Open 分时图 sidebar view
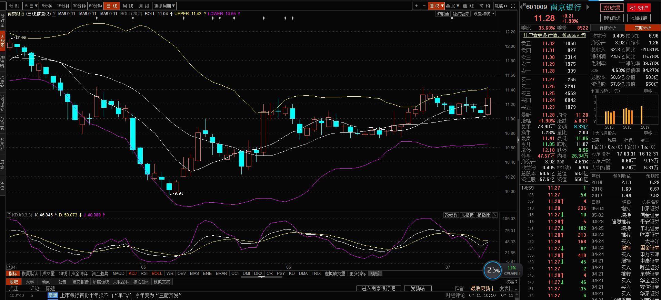This screenshot has width=661, height=300. 2,21
